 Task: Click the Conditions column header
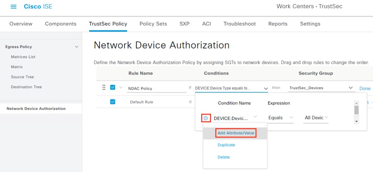[216, 73]
